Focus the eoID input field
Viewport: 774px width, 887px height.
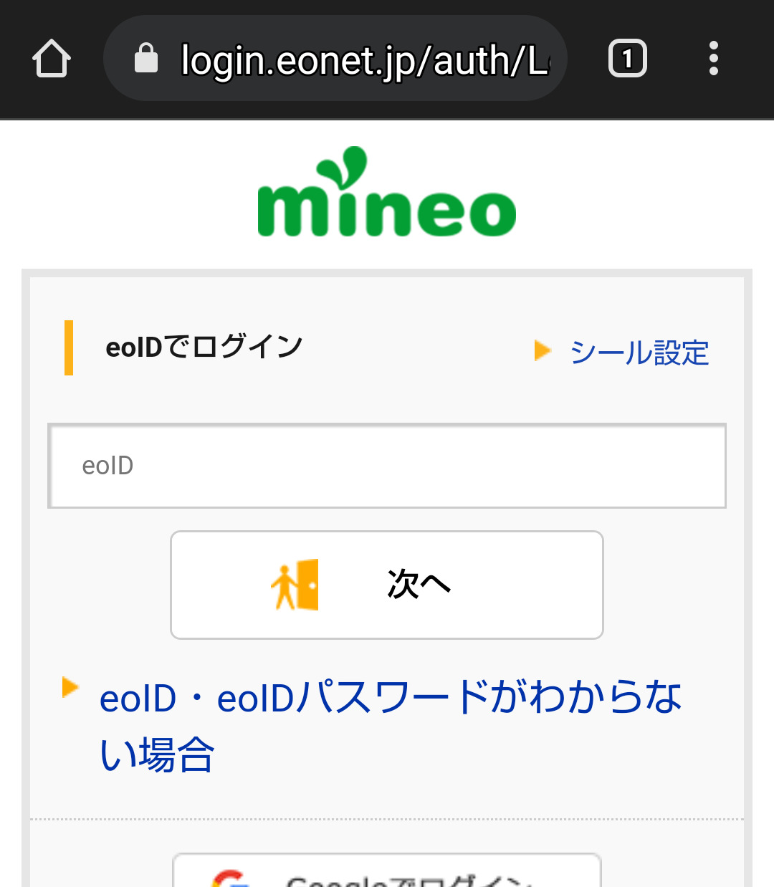(x=387, y=466)
